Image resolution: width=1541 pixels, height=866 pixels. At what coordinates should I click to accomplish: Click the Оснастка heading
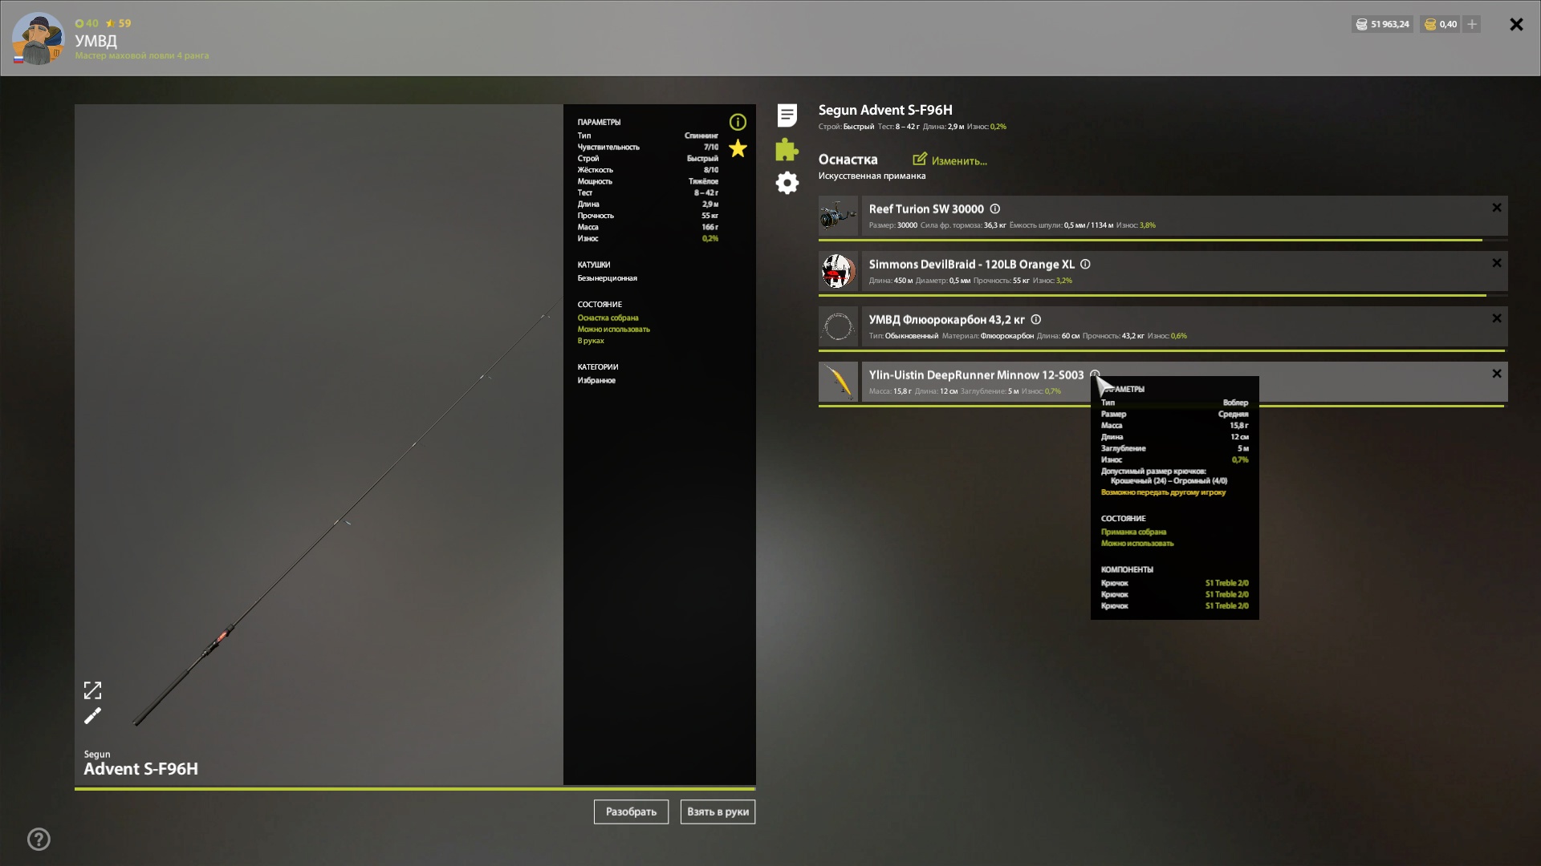pos(848,160)
